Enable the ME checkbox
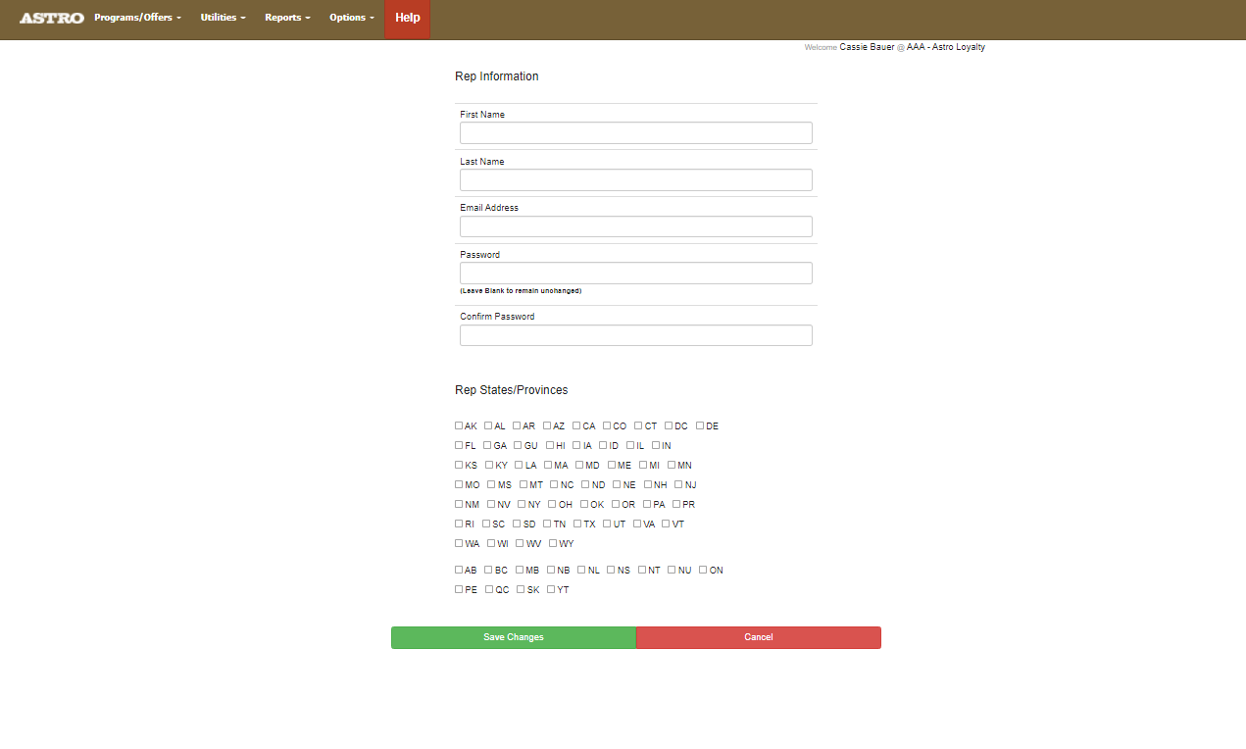This screenshot has width=1246, height=749. (x=612, y=465)
